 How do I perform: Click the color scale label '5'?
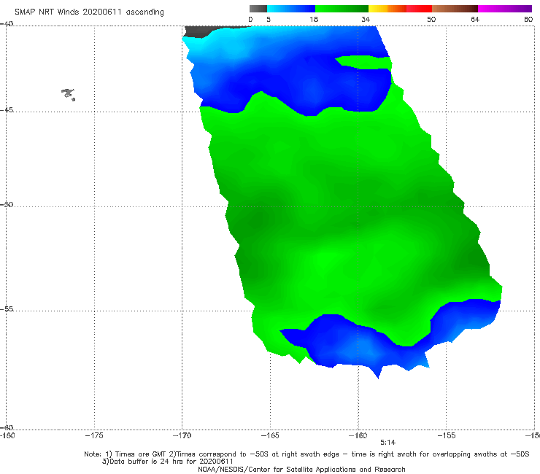tap(269, 19)
